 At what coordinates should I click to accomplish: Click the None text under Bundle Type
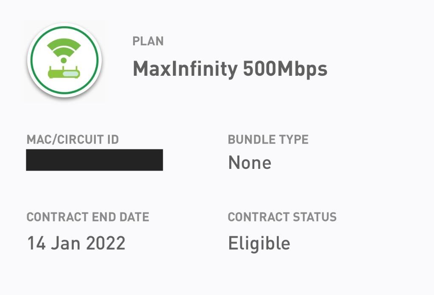click(x=250, y=162)
